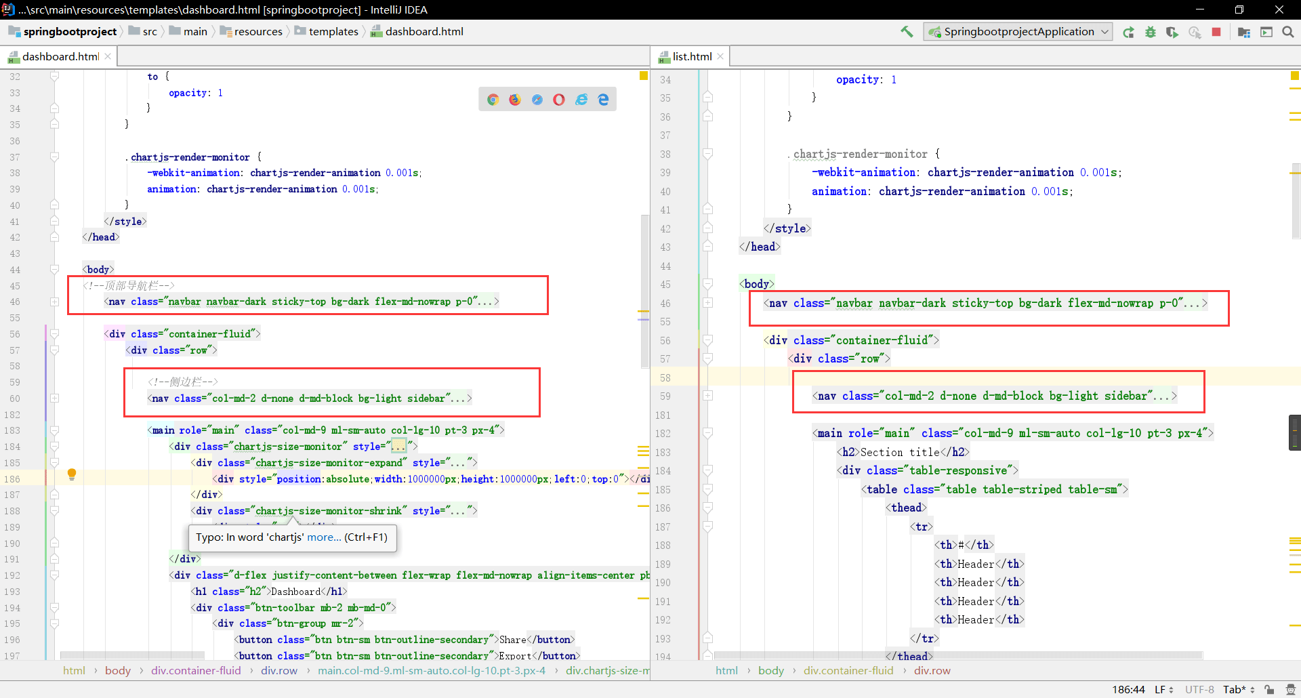Click 'templates' in the navigation breadcrumb

coord(333,32)
